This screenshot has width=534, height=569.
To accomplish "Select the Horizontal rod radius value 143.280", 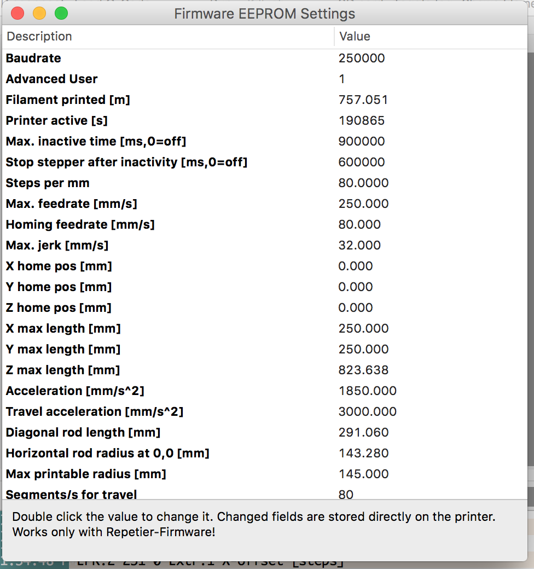I will tap(363, 453).
